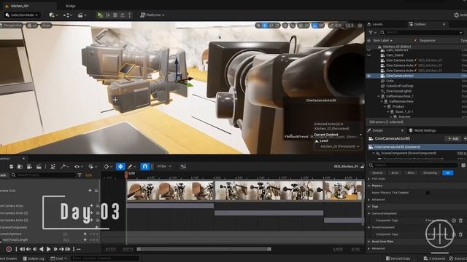Show All details categories
The height and width of the screenshot is (262, 467).
click(447, 173)
